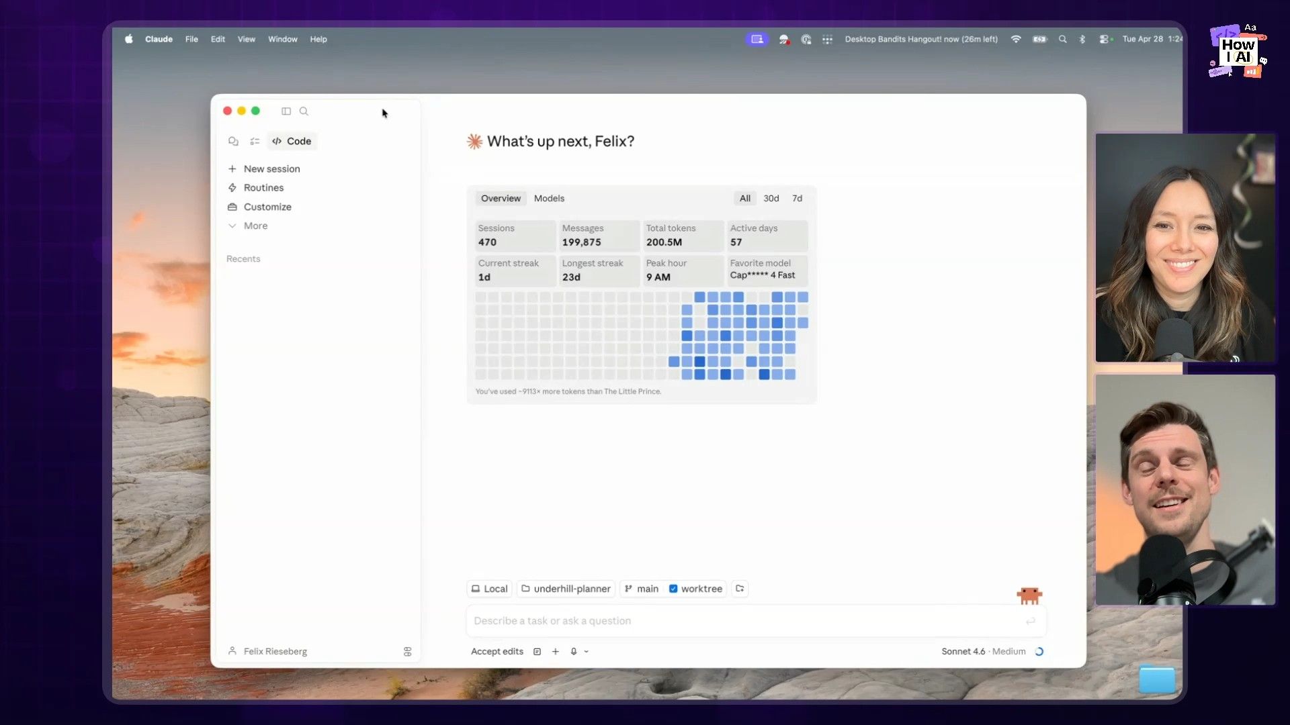Switch to the Models tab
Image resolution: width=1290 pixels, height=725 pixels.
pos(549,199)
